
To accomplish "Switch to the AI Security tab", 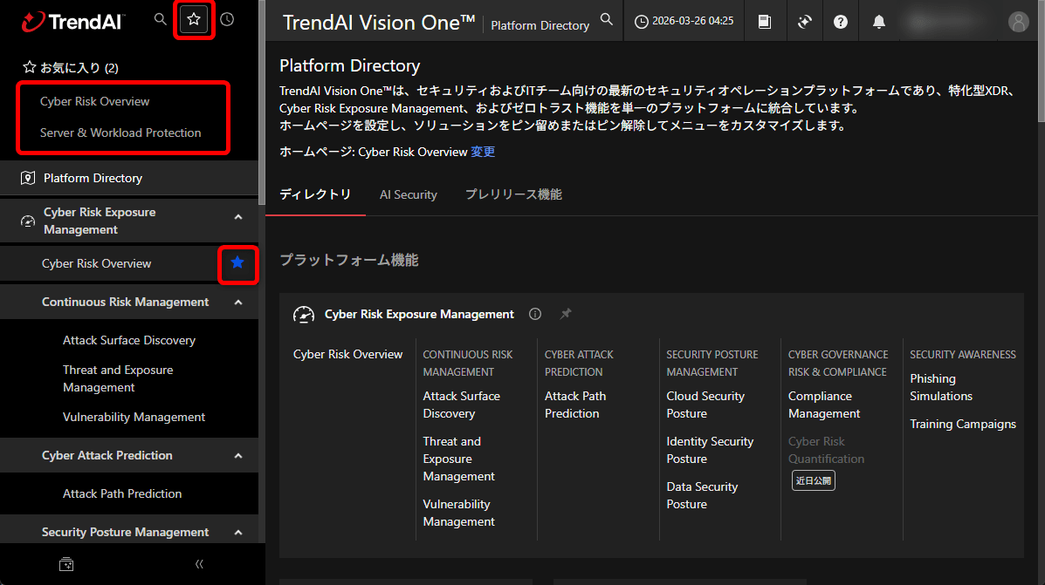I will tap(409, 194).
